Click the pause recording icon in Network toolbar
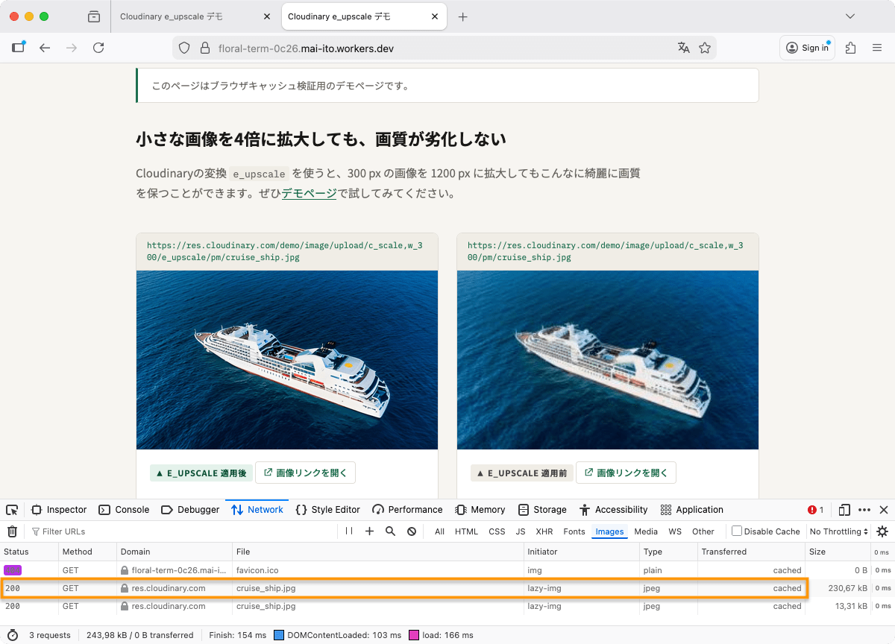Screen dimensions: 895x644 pyautogui.click(x=348, y=531)
